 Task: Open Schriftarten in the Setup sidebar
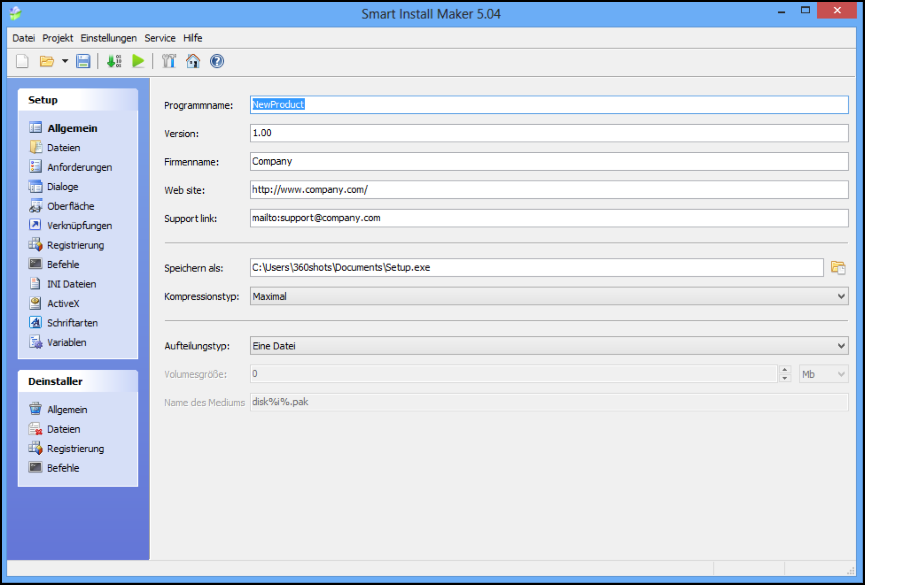(x=72, y=323)
